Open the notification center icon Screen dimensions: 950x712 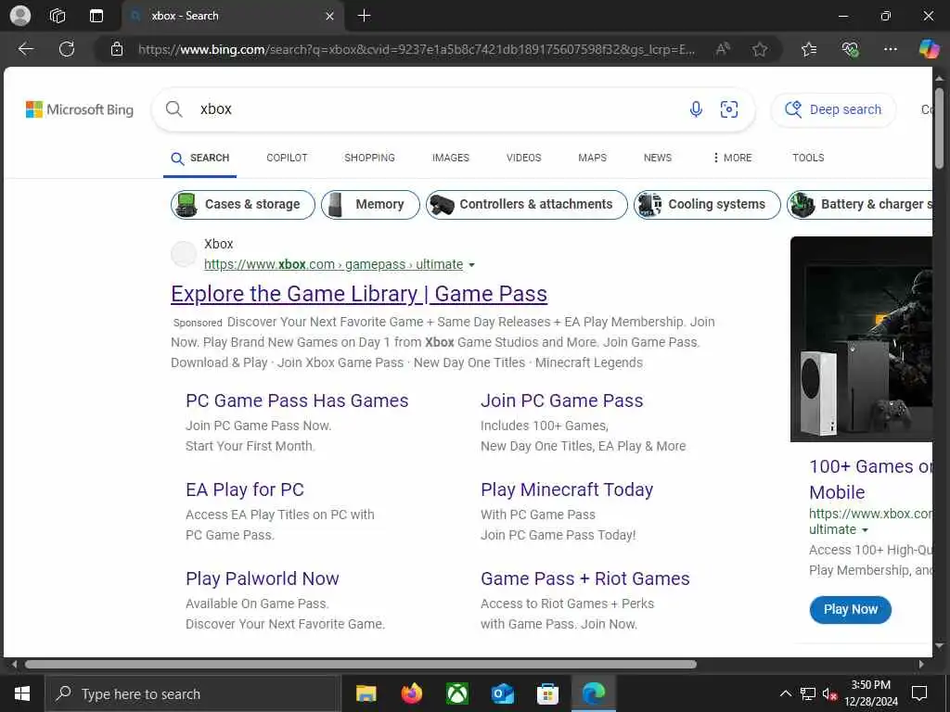click(919, 693)
